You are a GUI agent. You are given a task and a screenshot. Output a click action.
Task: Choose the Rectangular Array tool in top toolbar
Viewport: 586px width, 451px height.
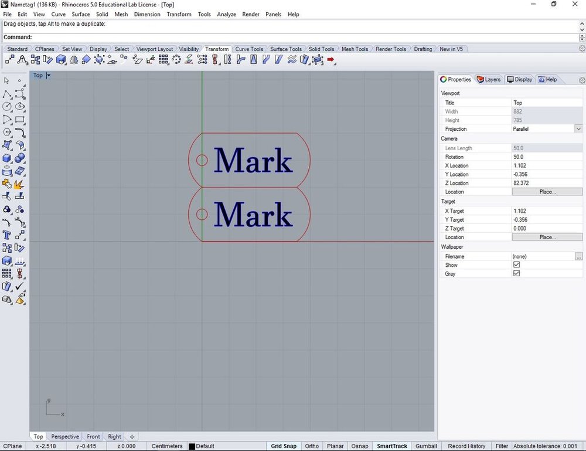(163, 59)
